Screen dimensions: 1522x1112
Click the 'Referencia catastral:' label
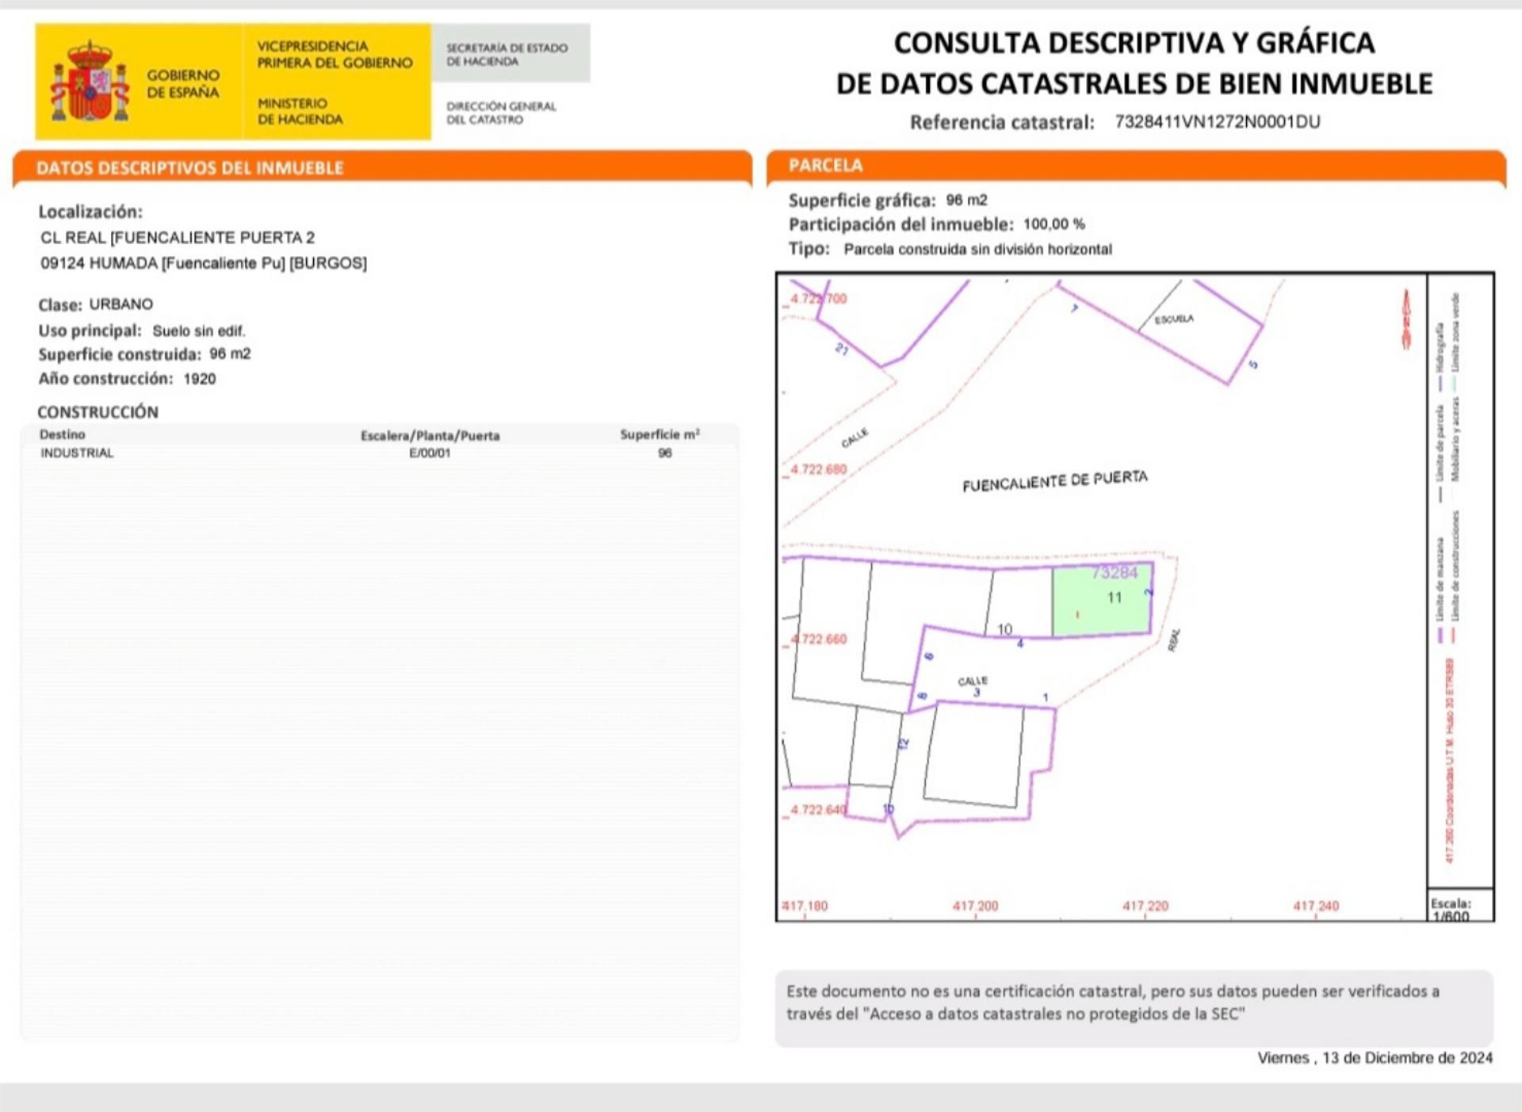click(1002, 122)
